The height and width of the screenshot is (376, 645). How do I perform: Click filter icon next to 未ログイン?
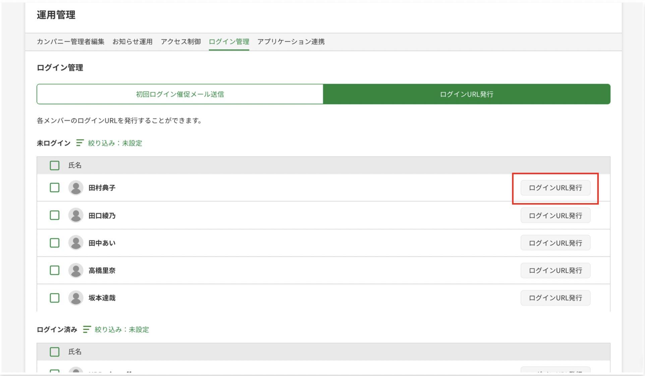pyautogui.click(x=79, y=143)
